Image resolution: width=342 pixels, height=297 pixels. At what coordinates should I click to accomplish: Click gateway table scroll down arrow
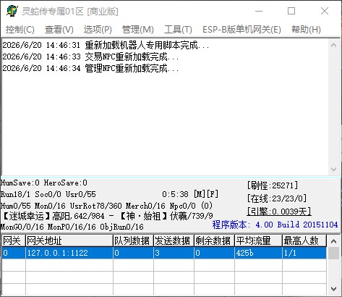(334, 288)
